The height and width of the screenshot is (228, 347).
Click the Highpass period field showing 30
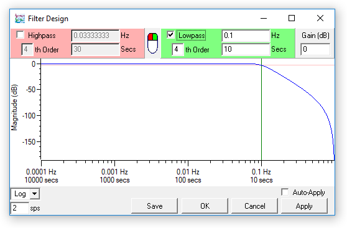click(95, 49)
